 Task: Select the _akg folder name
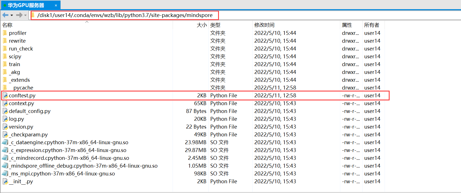[x=15, y=72]
